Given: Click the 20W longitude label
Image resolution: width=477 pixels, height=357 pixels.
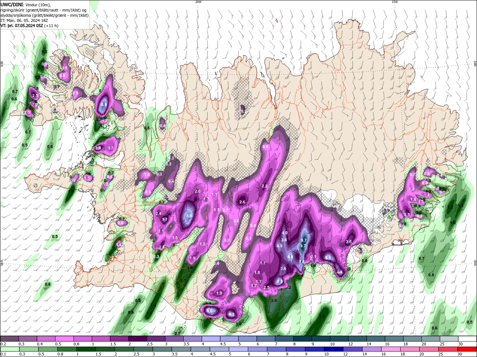Looking at the screenshot, I should pyautogui.click(x=198, y=2).
